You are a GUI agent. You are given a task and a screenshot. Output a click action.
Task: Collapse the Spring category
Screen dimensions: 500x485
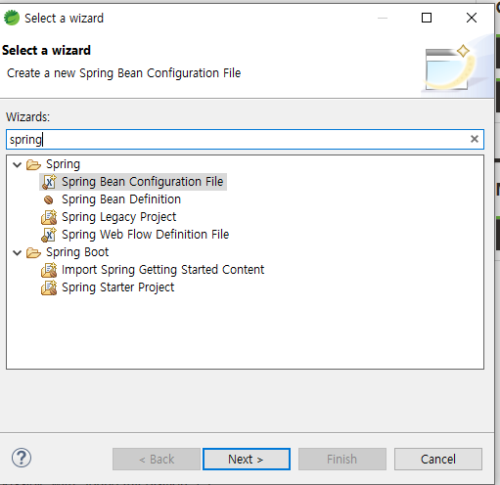(x=17, y=164)
